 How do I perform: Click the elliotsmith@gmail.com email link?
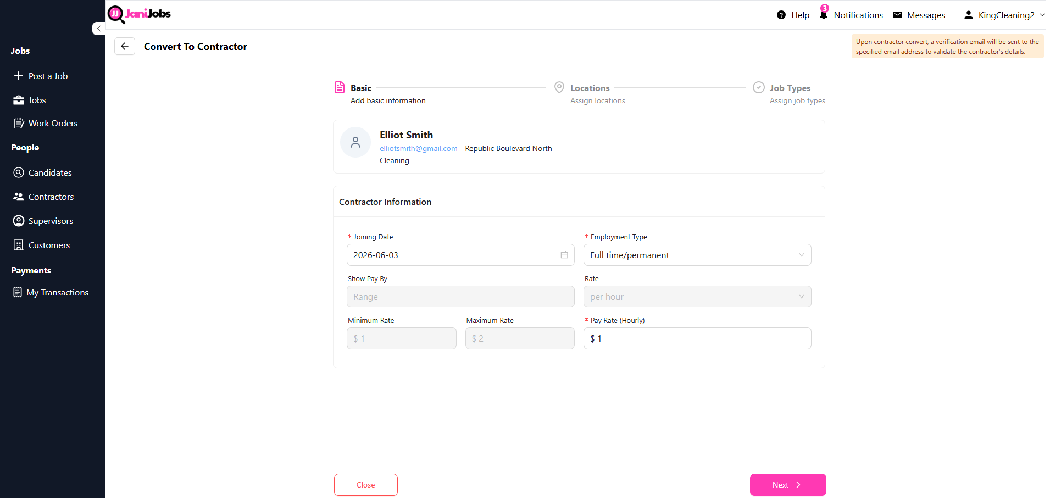[418, 148]
